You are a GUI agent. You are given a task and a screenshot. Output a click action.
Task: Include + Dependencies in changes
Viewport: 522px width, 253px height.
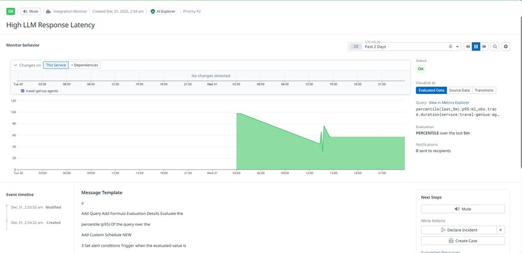pos(85,65)
